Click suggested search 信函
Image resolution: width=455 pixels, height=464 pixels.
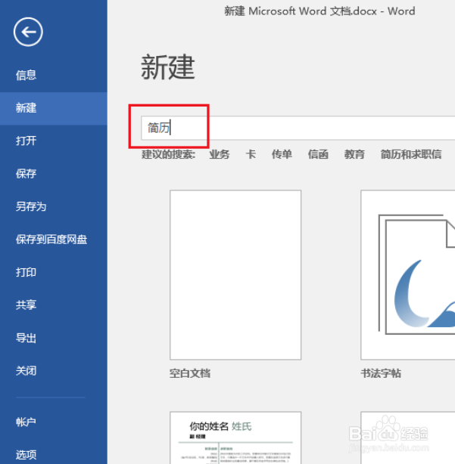[318, 154]
